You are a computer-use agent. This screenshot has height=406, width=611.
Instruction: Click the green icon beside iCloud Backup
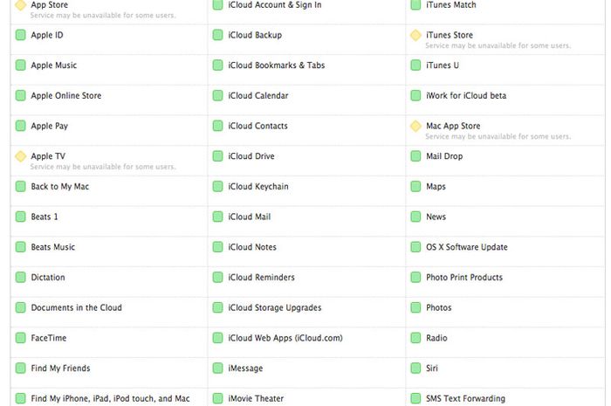click(x=218, y=35)
